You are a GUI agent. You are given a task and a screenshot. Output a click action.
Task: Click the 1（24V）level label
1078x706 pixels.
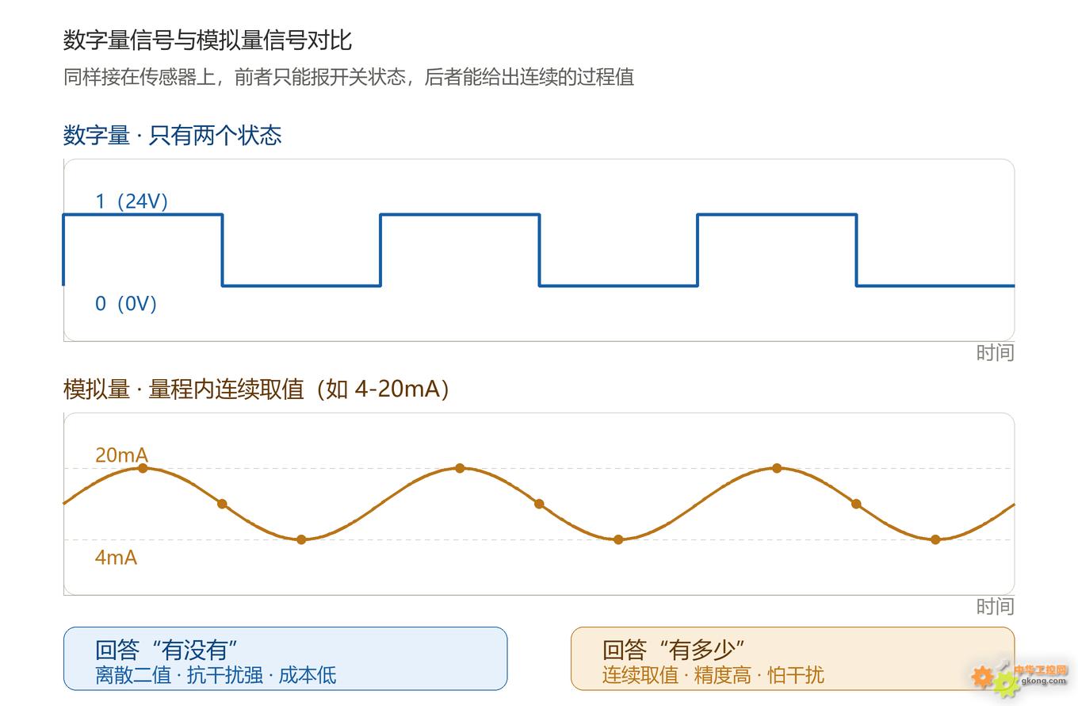(x=132, y=201)
